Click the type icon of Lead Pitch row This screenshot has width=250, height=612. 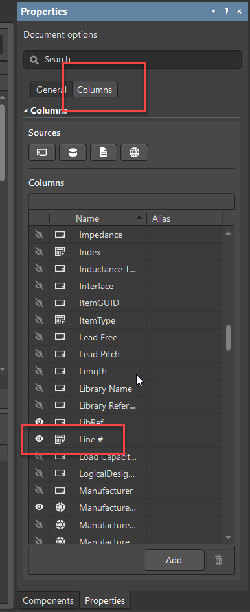tap(60, 354)
